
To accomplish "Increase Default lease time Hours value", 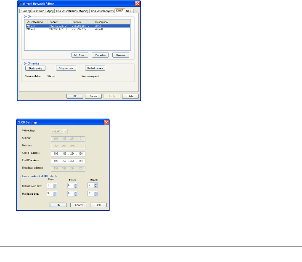I will tap(76, 185).
